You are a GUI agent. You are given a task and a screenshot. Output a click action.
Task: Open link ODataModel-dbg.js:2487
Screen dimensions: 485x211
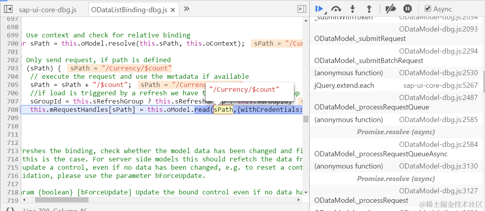(438, 98)
